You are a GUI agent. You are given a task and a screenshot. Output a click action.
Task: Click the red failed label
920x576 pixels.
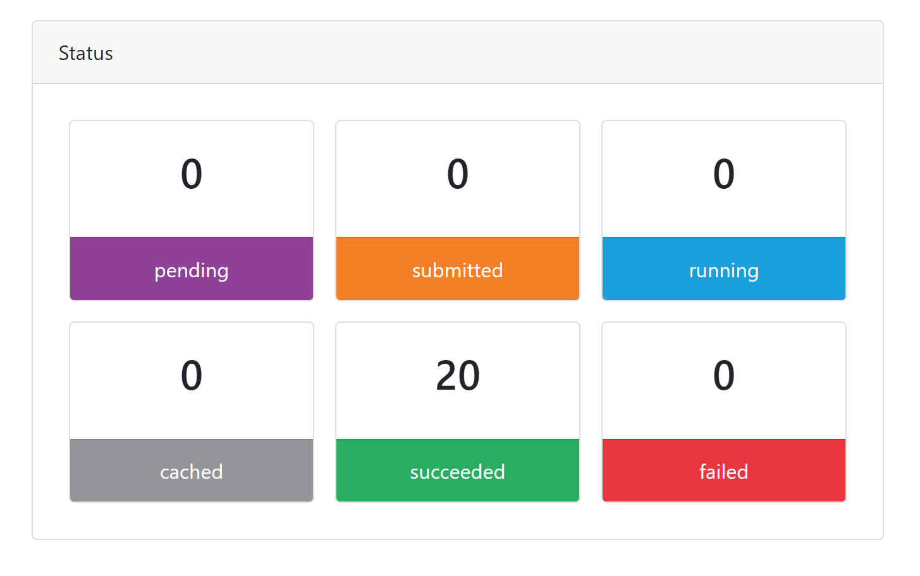(724, 471)
